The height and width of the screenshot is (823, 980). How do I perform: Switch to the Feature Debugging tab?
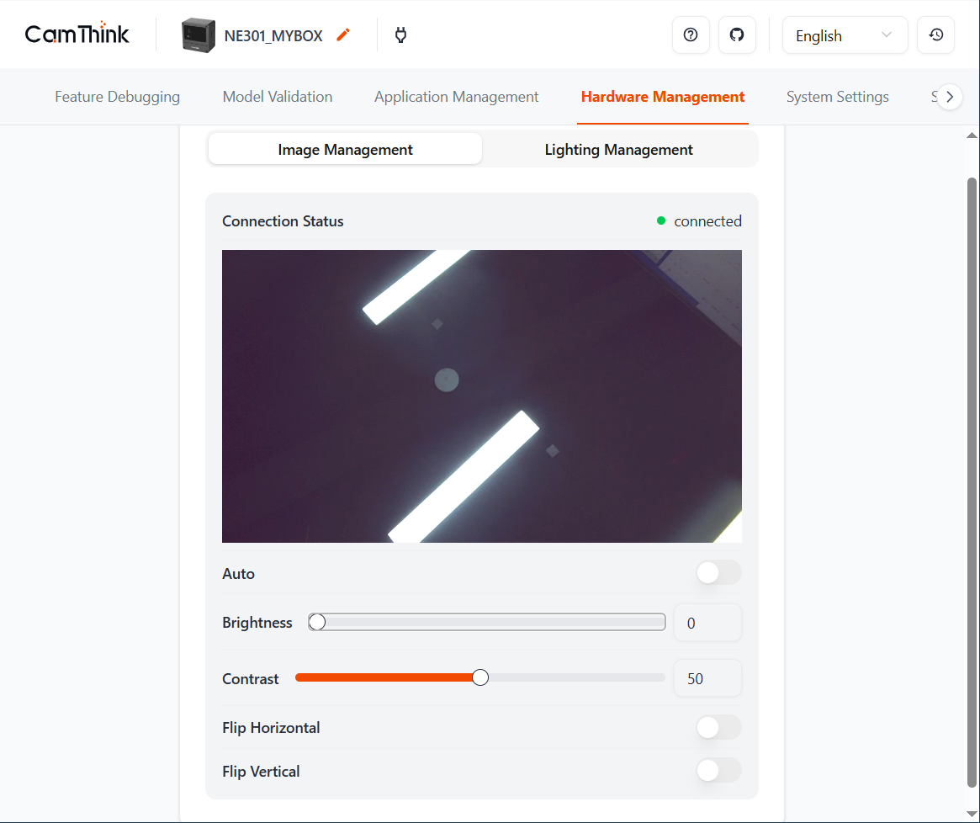tap(117, 96)
